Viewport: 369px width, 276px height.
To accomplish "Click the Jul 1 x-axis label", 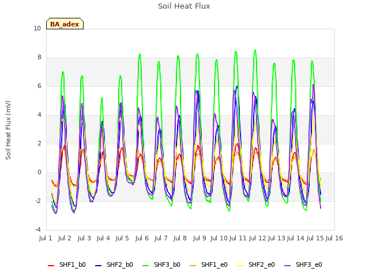I will pyautogui.click(x=46, y=238).
